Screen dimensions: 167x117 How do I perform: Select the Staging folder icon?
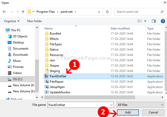click(47, 71)
